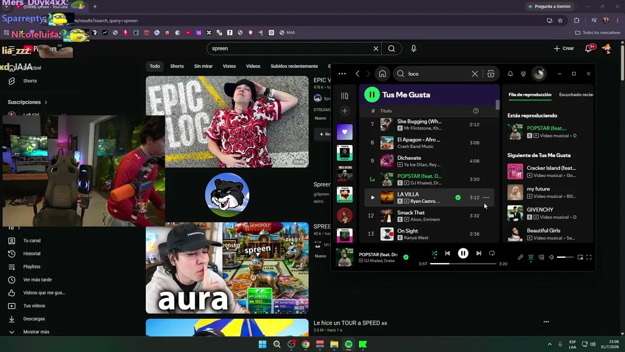
Task: Open Spotify Home
Action: 382,74
